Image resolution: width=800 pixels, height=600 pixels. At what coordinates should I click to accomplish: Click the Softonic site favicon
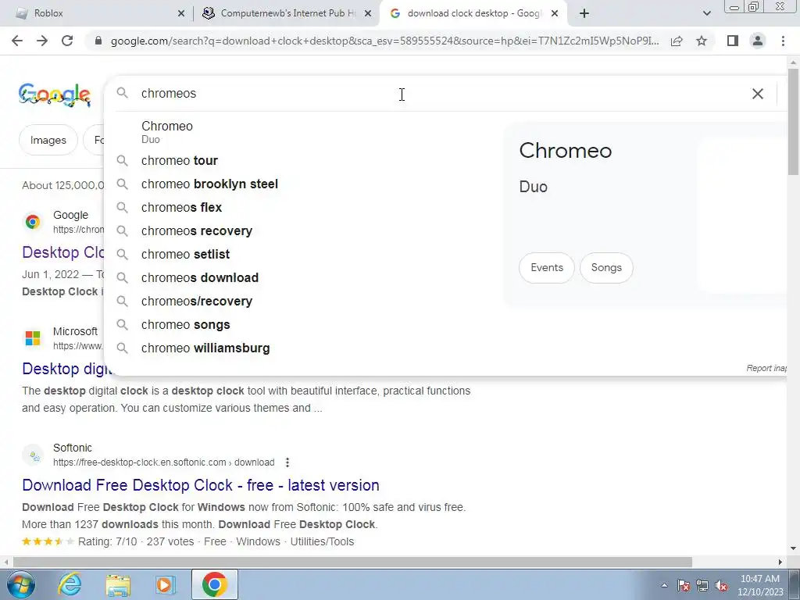point(33,455)
